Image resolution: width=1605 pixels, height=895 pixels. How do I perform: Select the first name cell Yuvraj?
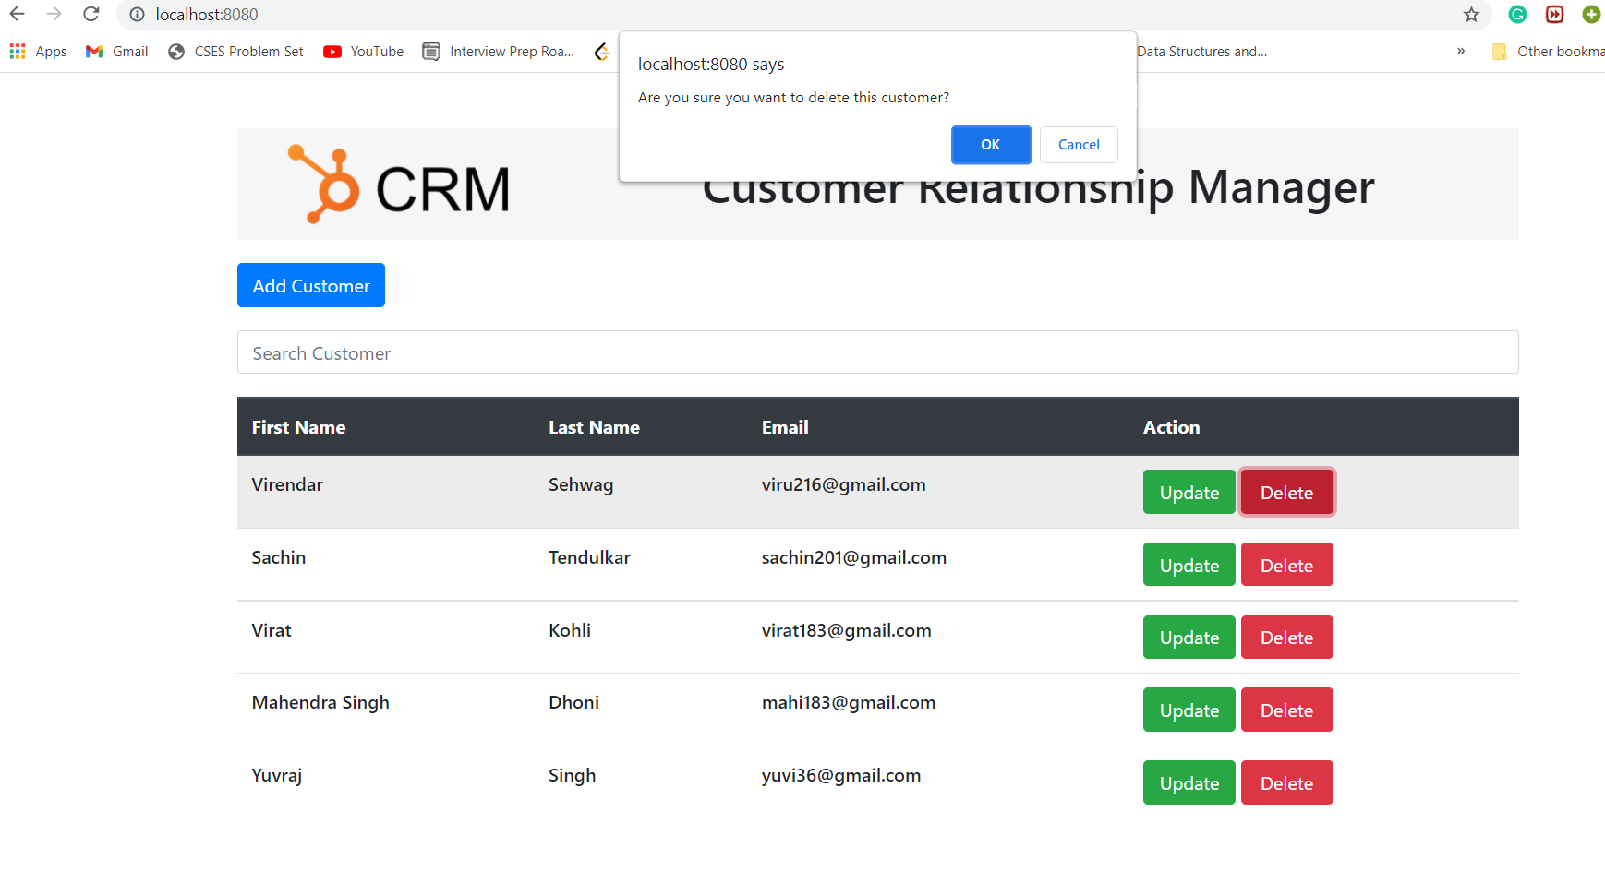tap(276, 775)
